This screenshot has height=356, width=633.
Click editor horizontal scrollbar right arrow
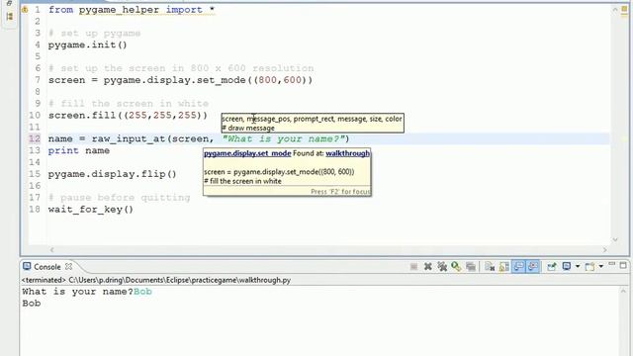[604, 250]
